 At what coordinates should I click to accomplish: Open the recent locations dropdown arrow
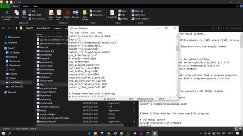click(x=13, y=28)
